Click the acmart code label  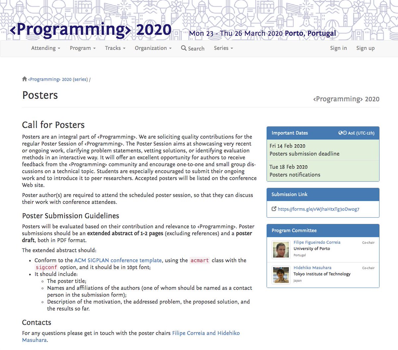click(200, 260)
